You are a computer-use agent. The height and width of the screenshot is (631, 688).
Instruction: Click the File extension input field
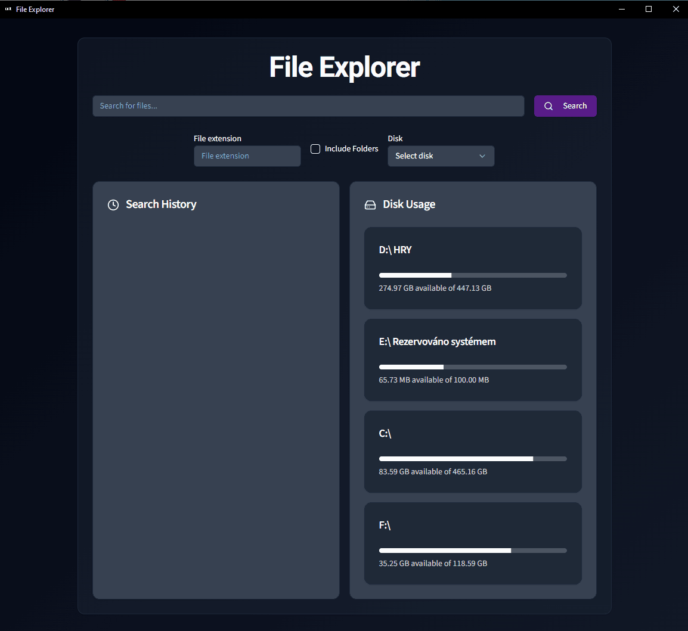247,156
